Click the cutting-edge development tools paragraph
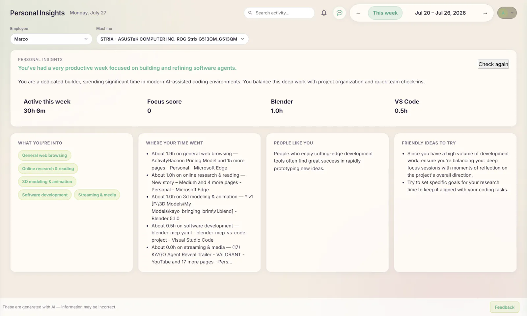 pos(323,161)
